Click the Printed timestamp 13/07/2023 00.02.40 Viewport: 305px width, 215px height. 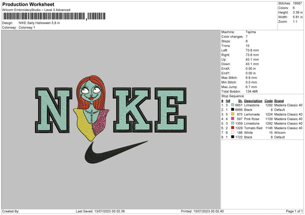[x=208, y=211]
